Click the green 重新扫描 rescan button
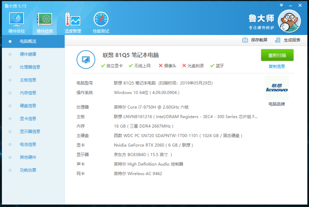The image size is (309, 207). click(x=277, y=55)
